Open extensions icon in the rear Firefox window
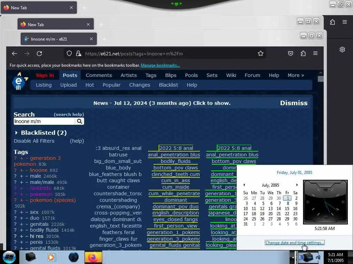Screen dimensions: 353x264 pyautogui.click(x=332, y=22)
